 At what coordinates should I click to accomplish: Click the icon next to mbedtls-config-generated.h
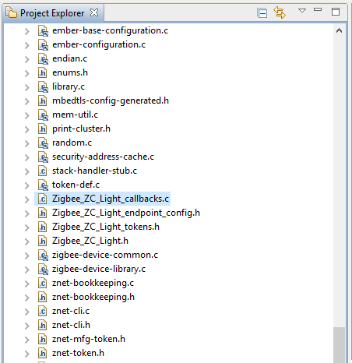tap(43, 100)
